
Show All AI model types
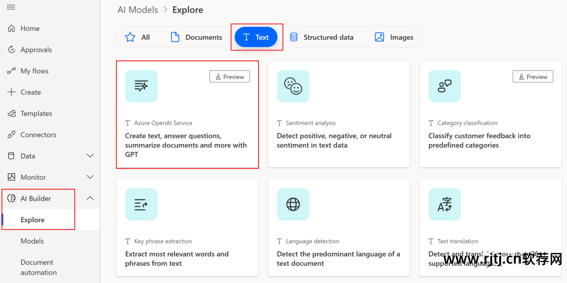(x=138, y=37)
